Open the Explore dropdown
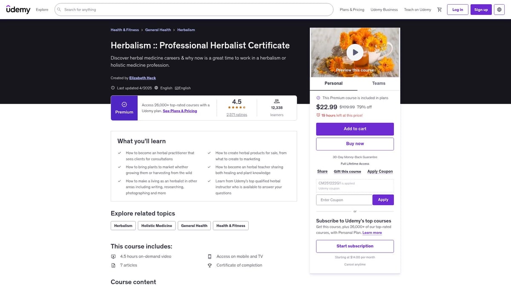Viewport: 511px width, 287px height. (x=42, y=9)
